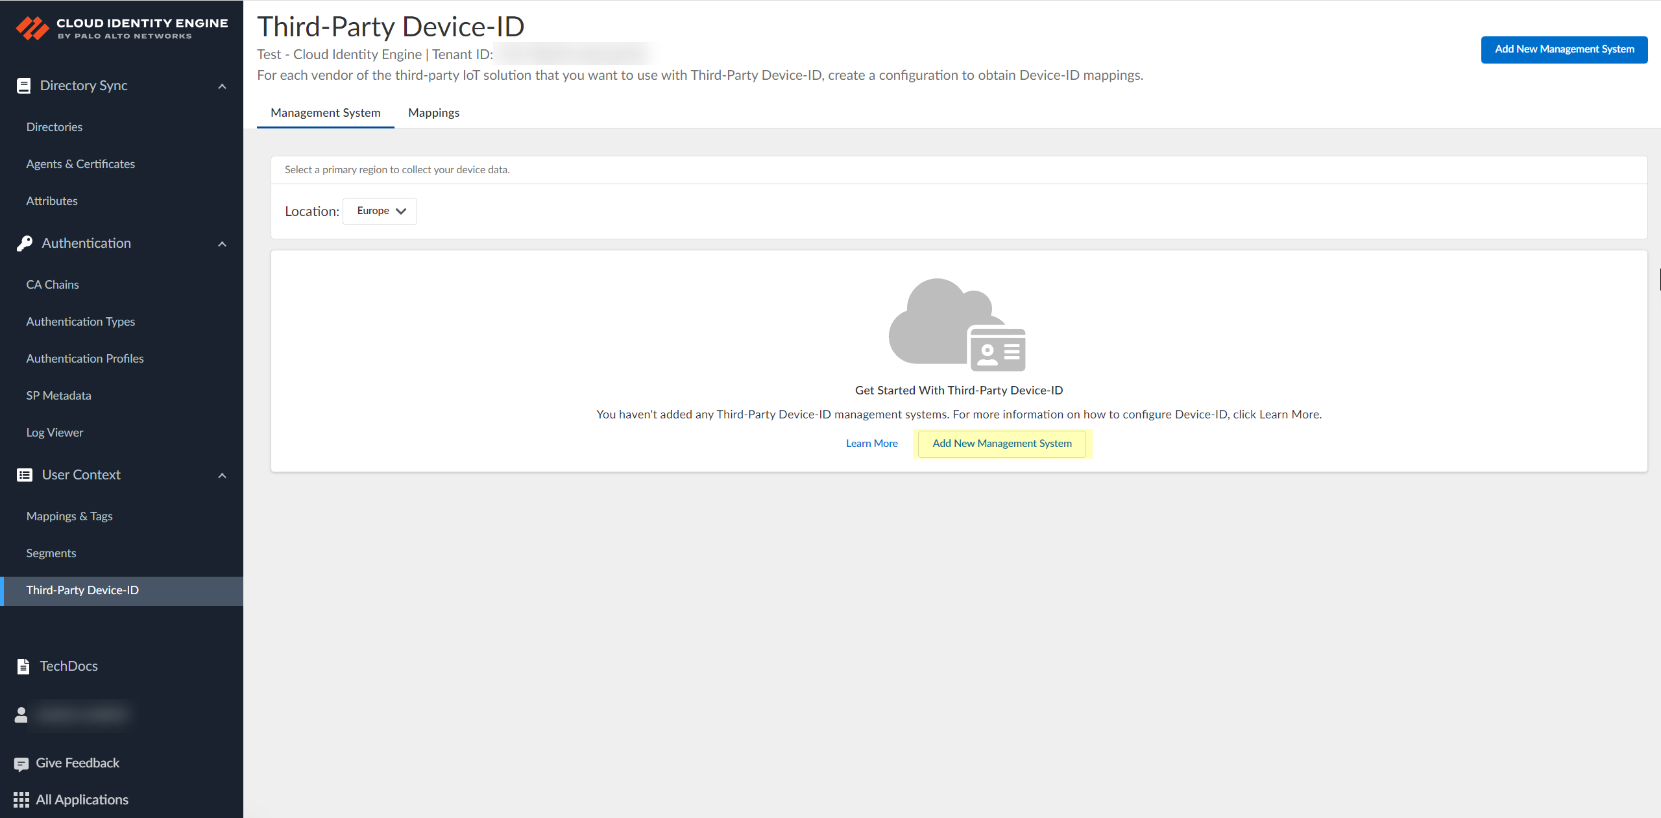Open the Learn More link
The width and height of the screenshot is (1661, 818).
click(871, 444)
